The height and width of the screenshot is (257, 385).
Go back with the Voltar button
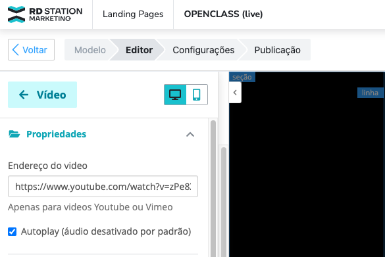[x=31, y=49]
